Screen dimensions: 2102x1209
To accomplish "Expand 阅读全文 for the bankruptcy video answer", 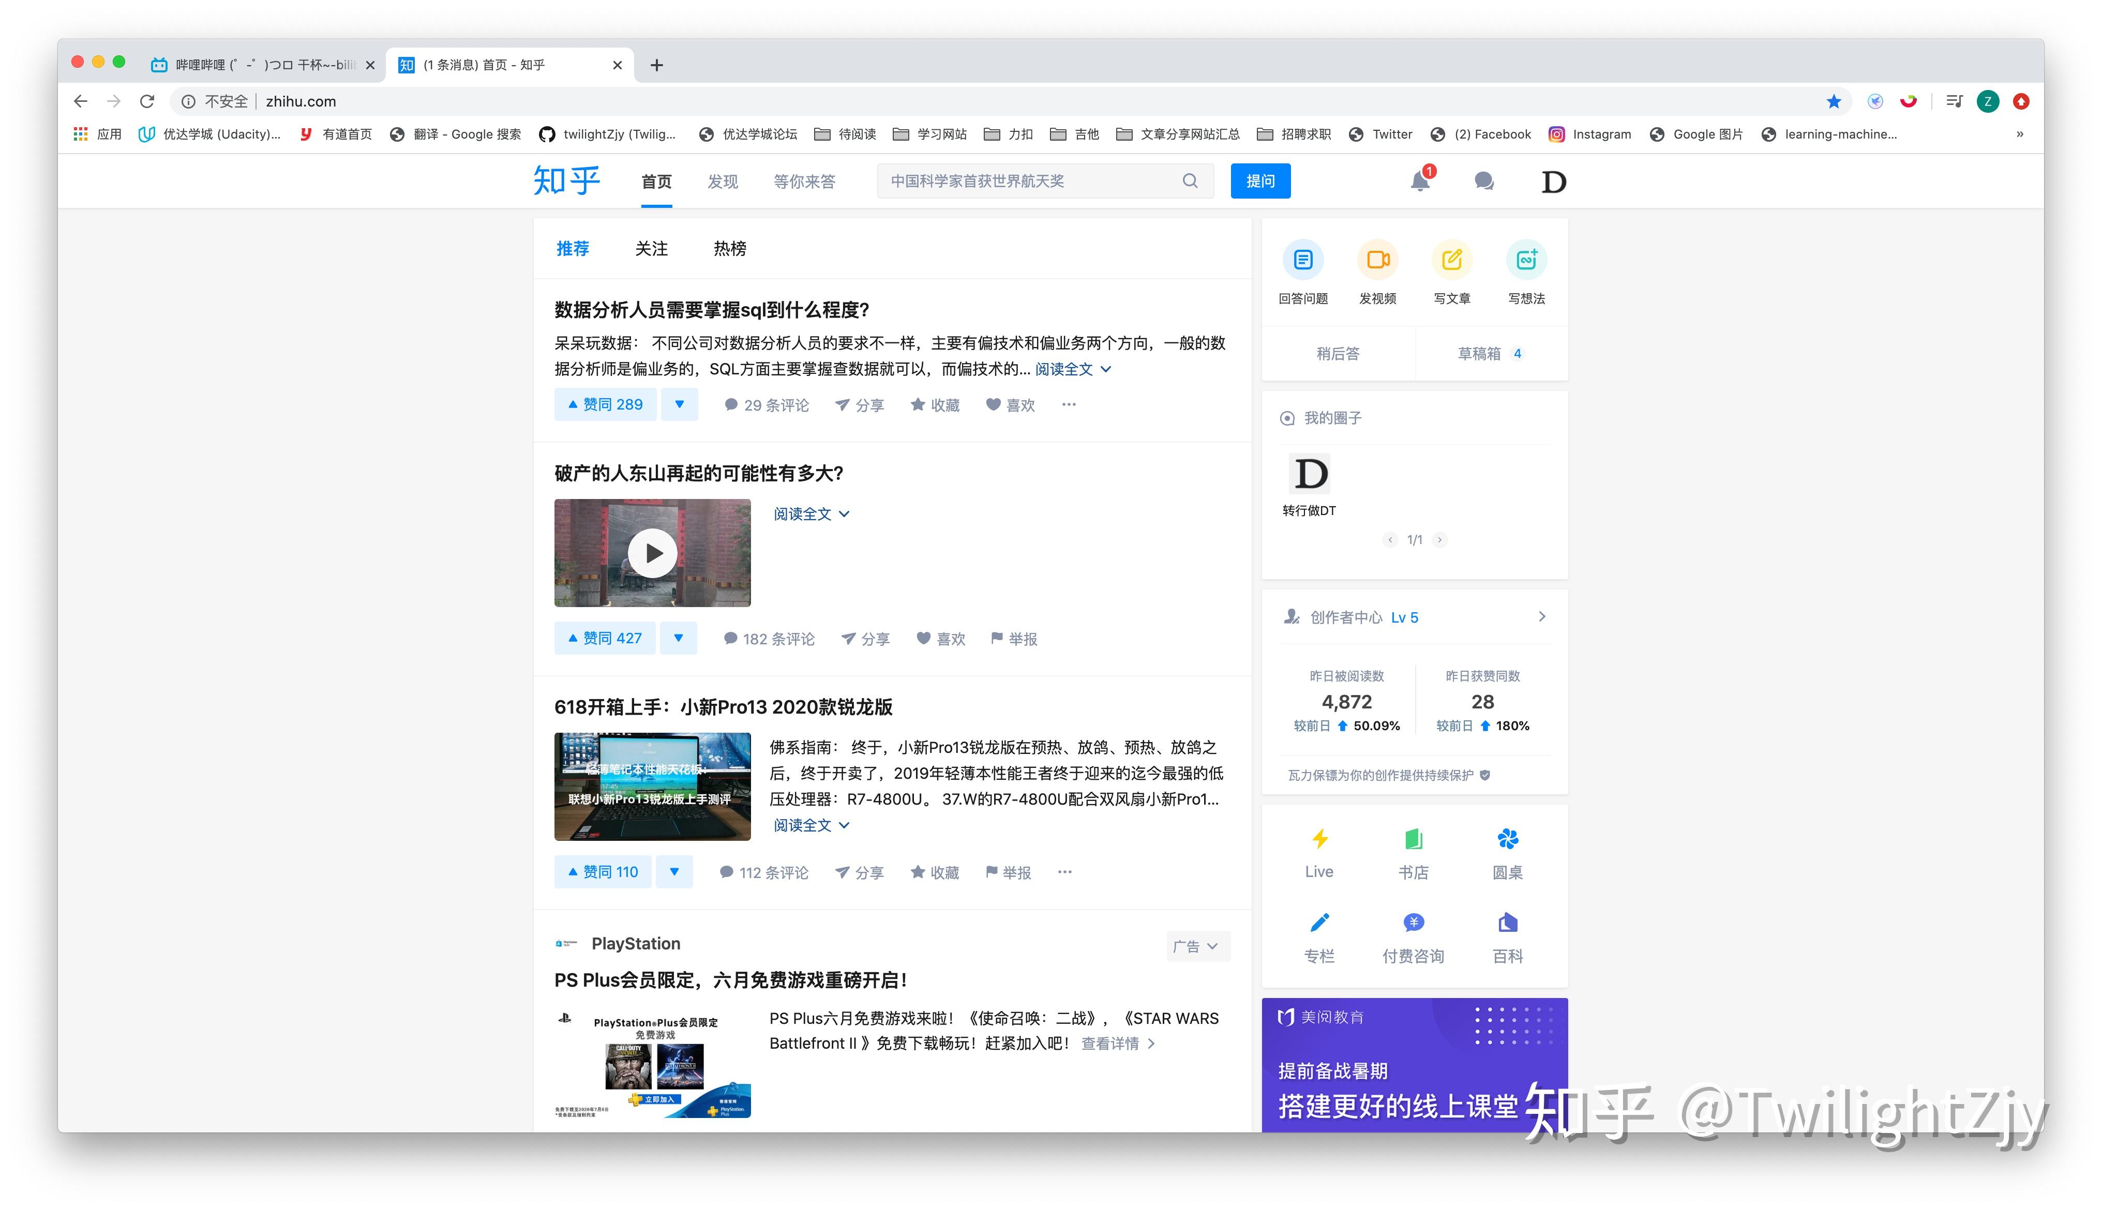I will 812,514.
